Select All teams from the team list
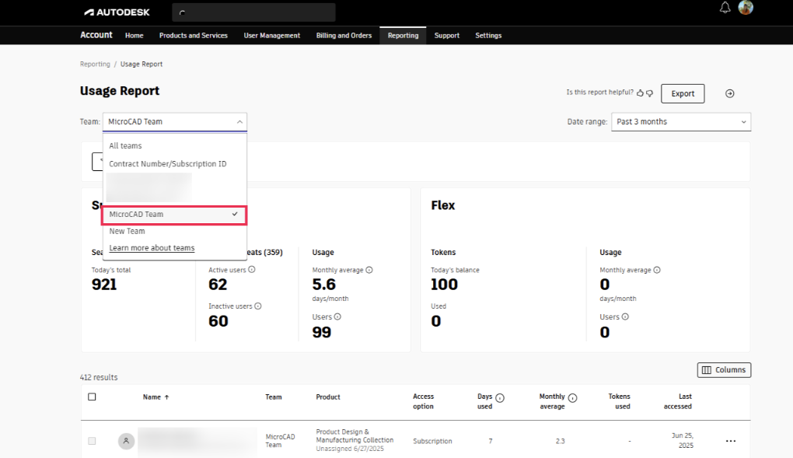This screenshot has height=458, width=793. (x=125, y=145)
